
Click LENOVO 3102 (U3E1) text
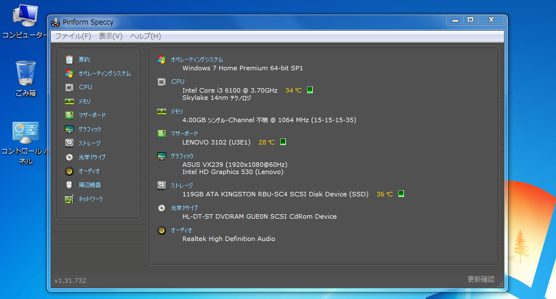(216, 142)
